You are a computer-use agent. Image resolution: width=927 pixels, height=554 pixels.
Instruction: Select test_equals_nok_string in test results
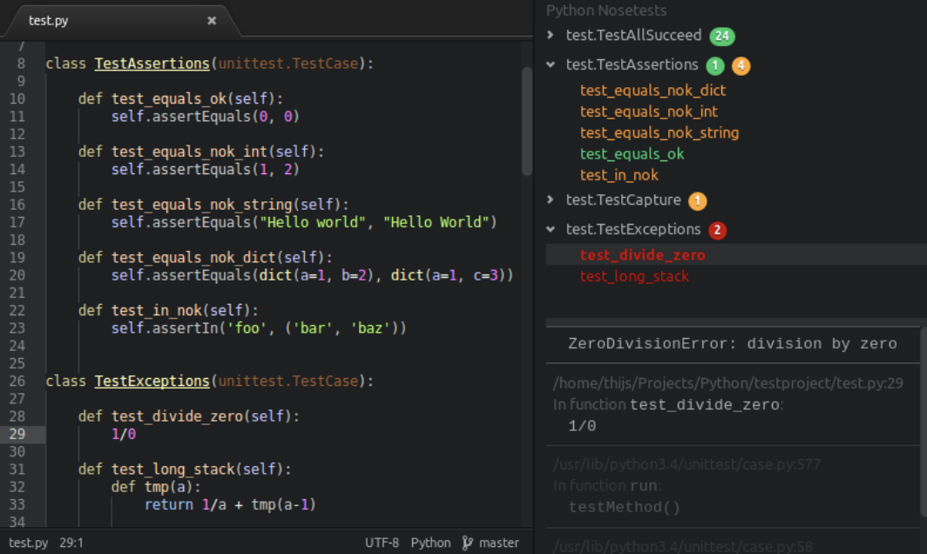coord(660,133)
